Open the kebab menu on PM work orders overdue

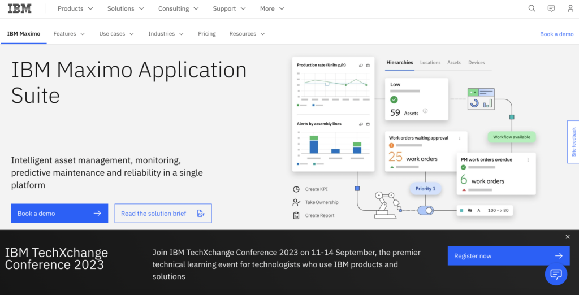(528, 160)
